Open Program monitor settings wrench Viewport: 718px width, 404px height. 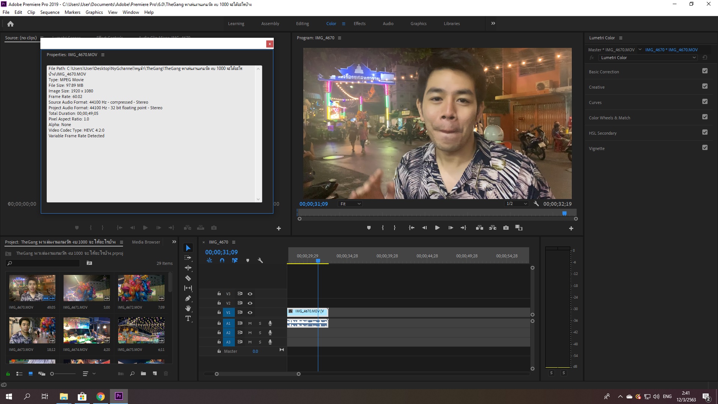(536, 203)
